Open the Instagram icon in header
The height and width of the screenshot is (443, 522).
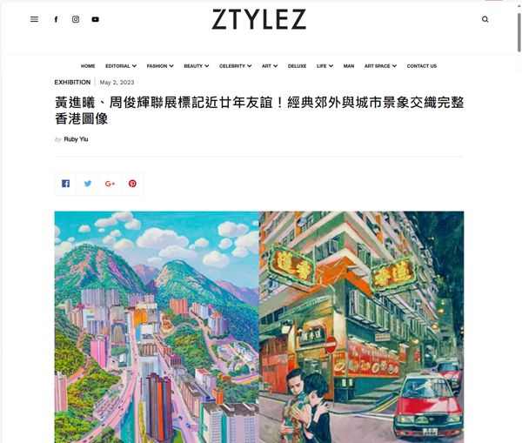[x=76, y=19]
